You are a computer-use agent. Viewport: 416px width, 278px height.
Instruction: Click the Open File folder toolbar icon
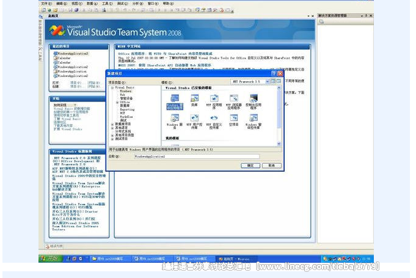(55, 10)
